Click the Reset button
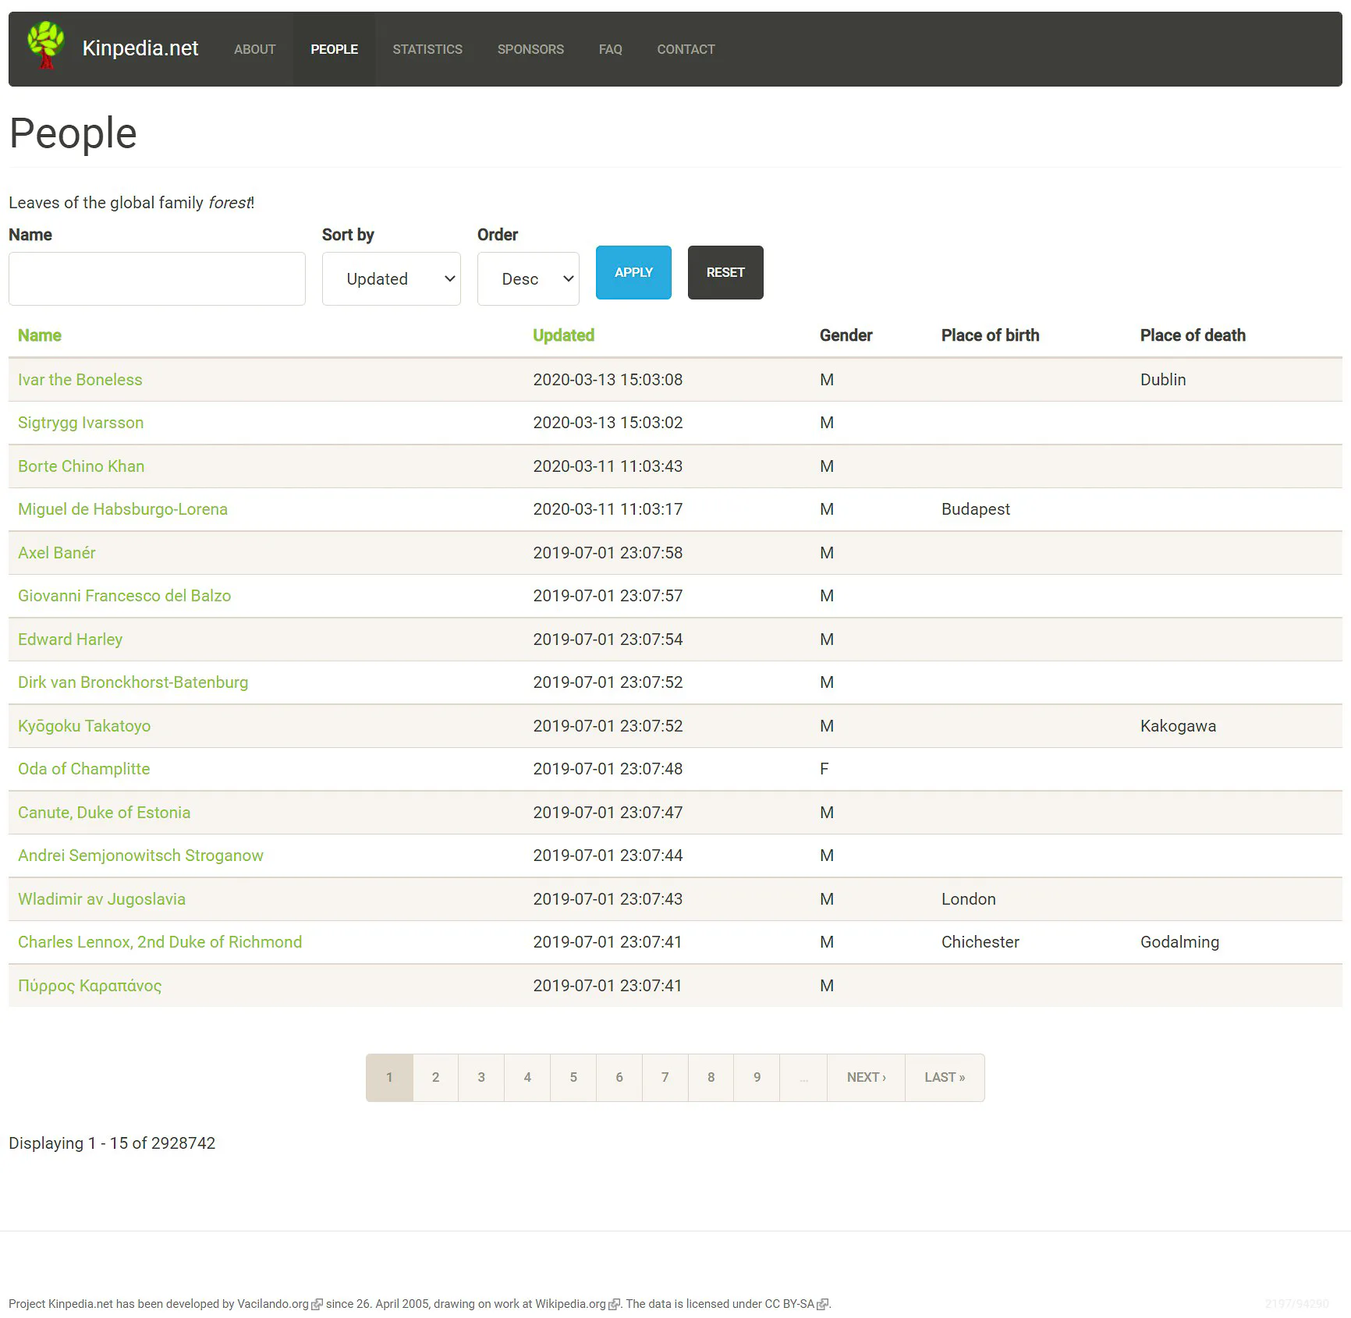The height and width of the screenshot is (1318, 1351). pyautogui.click(x=725, y=272)
